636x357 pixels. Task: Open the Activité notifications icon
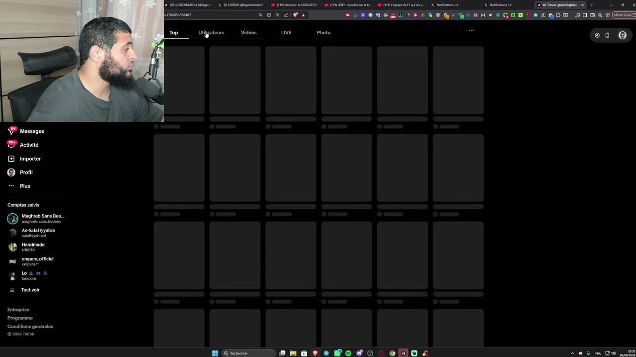tap(11, 145)
